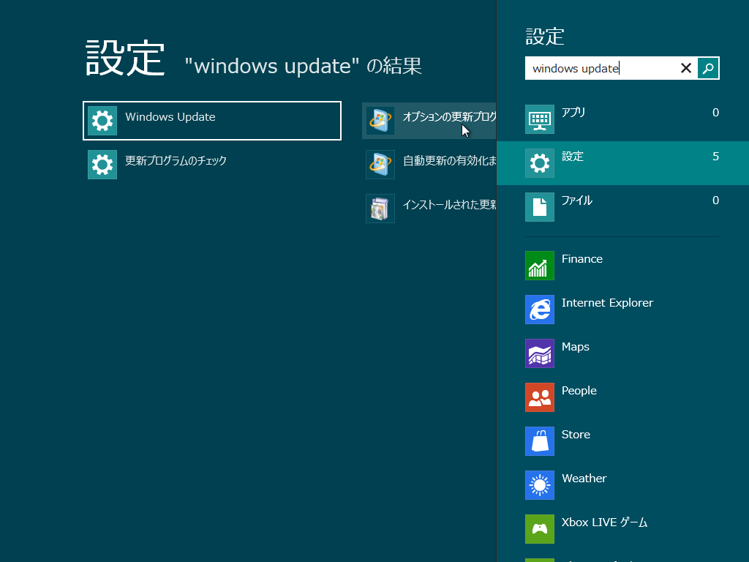Open 更新プログラムのチェック result text
The width and height of the screenshot is (749, 562).
(x=176, y=160)
